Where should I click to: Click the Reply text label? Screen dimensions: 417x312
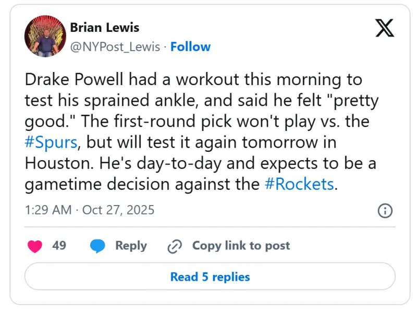coord(131,246)
